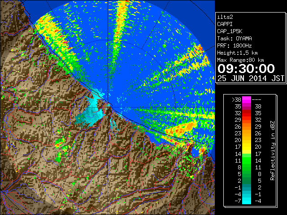Click the yellow 17 to 20 legend color
Image resolution: width=287 pixels, height=215 pixels.
pyautogui.click(x=247, y=147)
